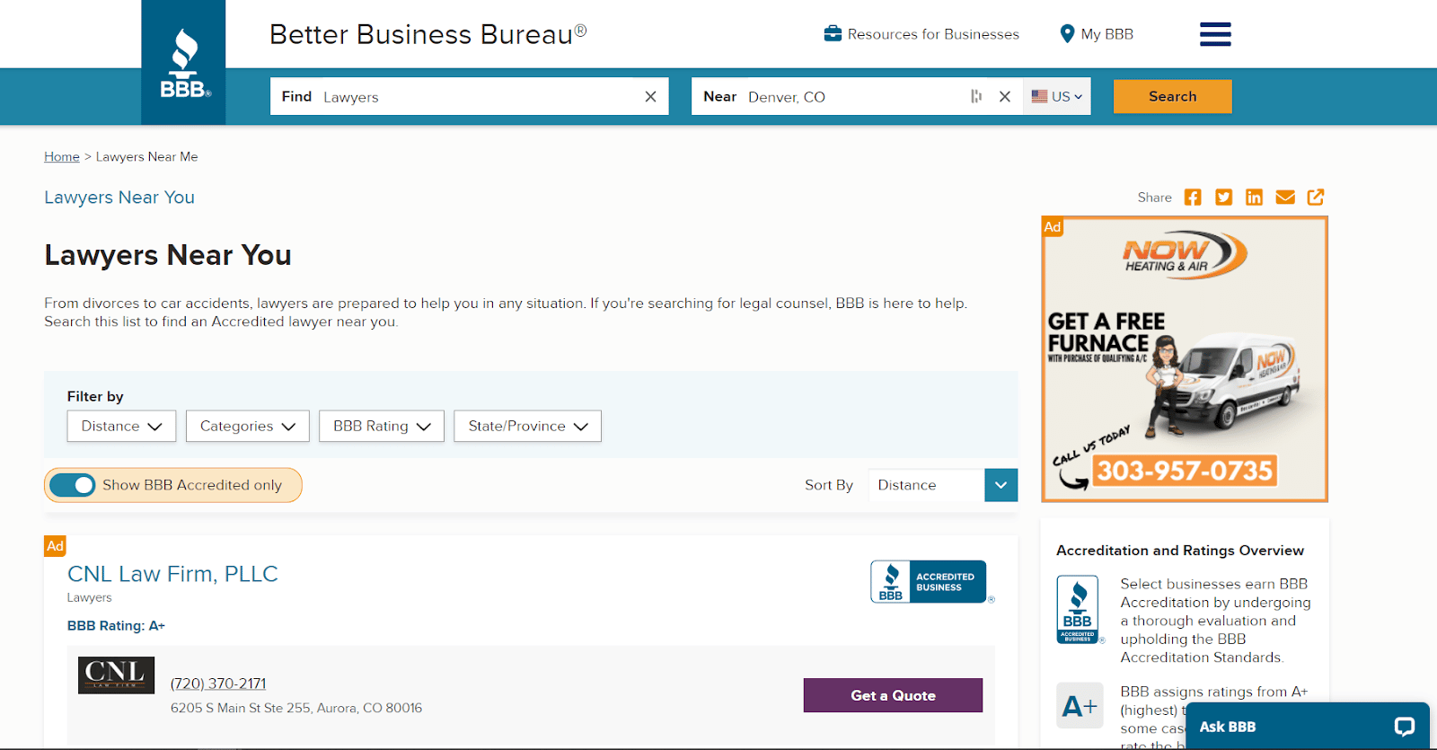This screenshot has height=750, width=1437.
Task: Open the Ask BBB chat button
Action: point(1308,727)
